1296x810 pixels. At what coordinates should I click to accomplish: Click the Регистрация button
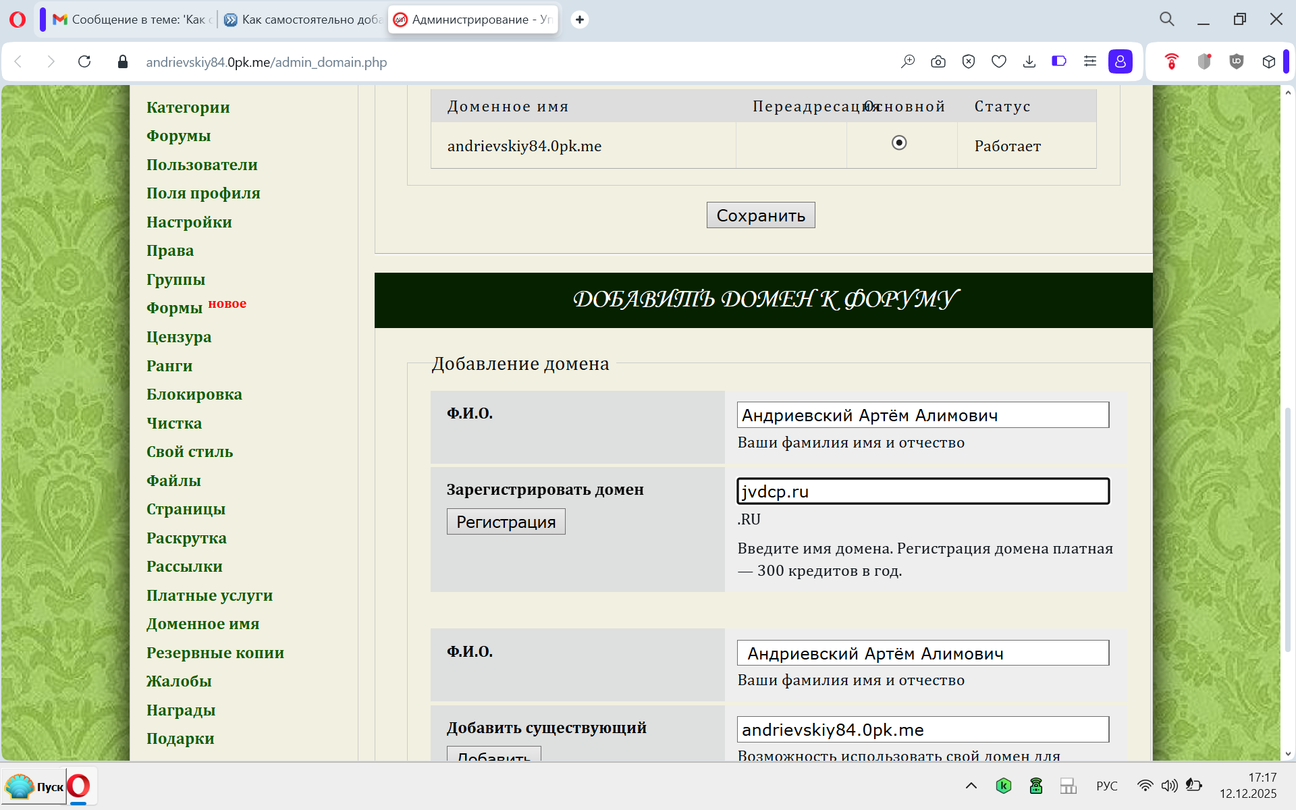(506, 522)
